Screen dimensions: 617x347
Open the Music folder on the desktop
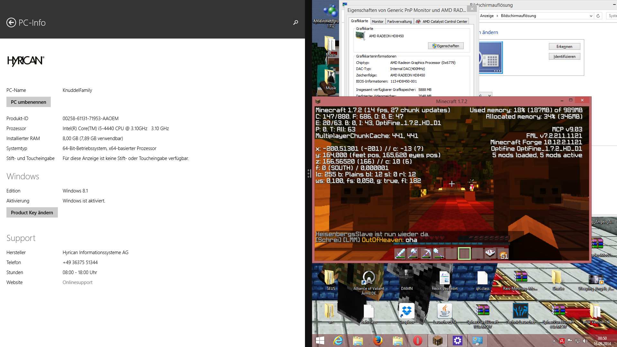tap(331, 46)
